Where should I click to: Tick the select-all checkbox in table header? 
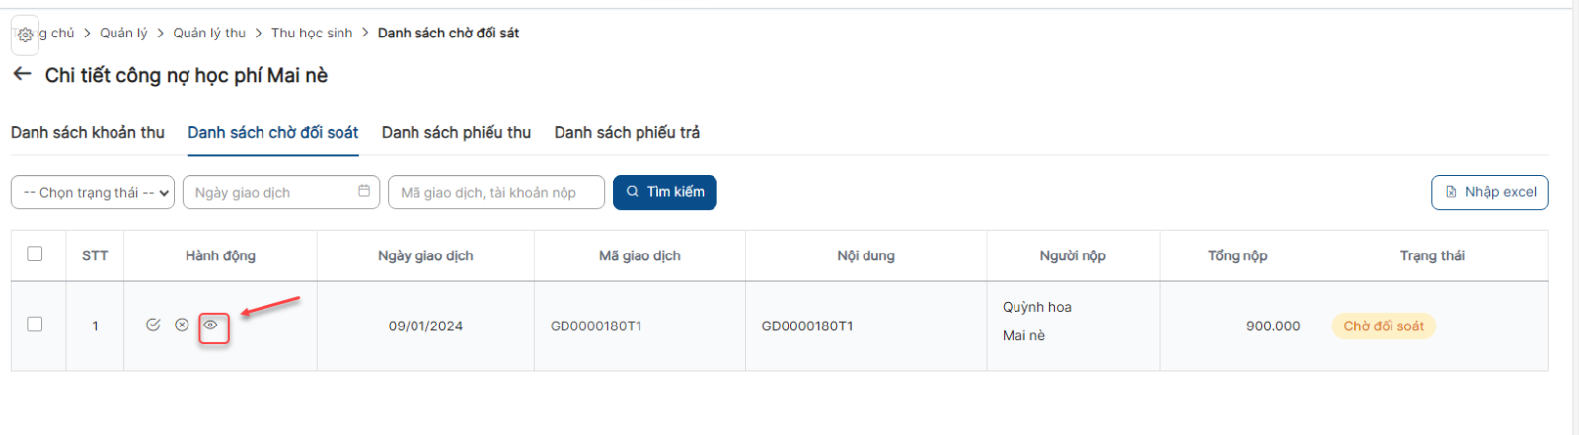(x=35, y=254)
